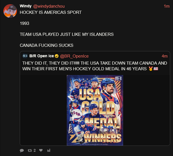Click the retweet count number 2
This screenshot has height=156, width=173.
point(35,150)
